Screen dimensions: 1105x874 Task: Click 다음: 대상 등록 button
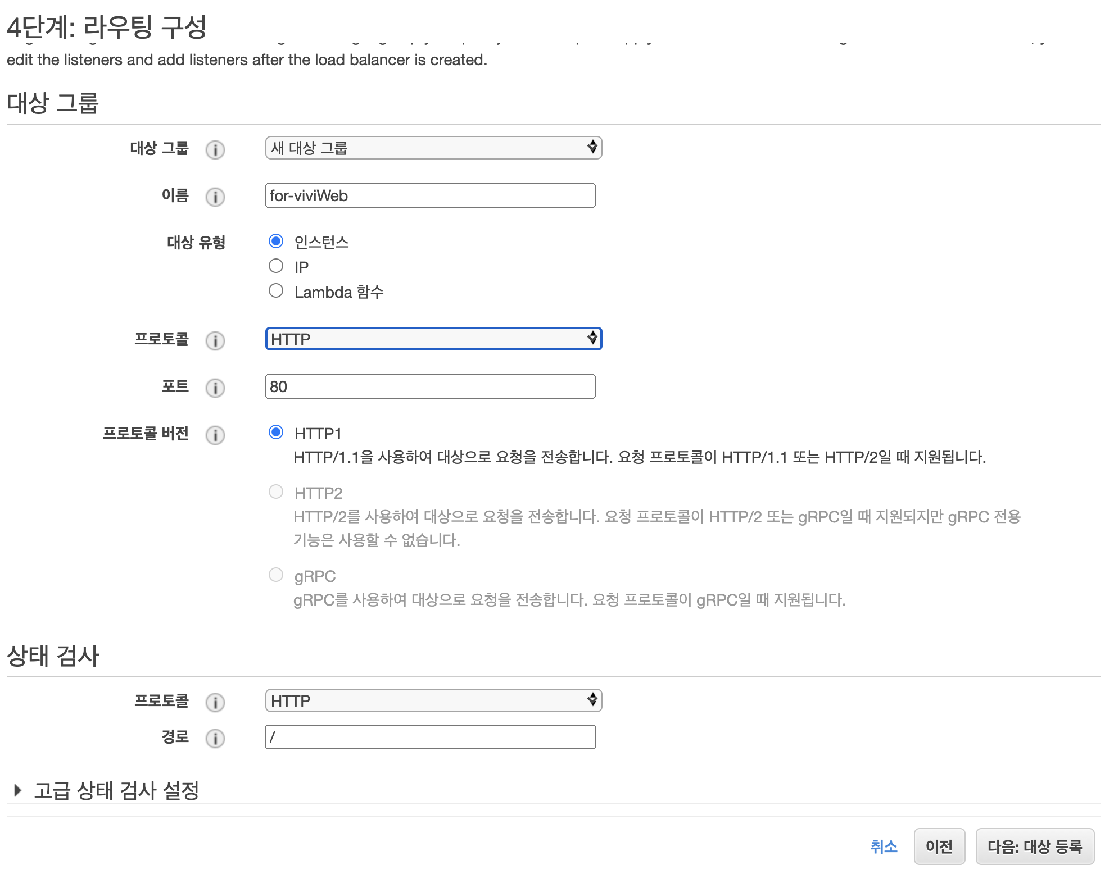tap(1034, 846)
